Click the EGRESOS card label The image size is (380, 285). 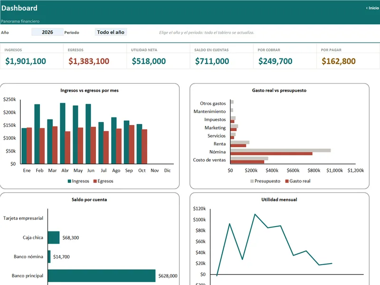[76, 50]
